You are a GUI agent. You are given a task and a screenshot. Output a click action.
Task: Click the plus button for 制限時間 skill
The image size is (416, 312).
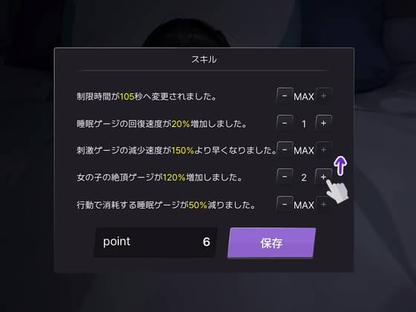pyautogui.click(x=323, y=96)
